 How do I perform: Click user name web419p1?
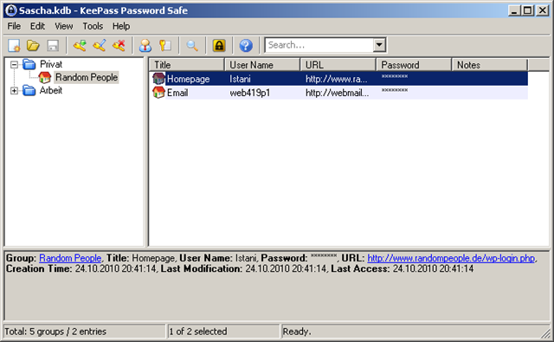tap(250, 93)
